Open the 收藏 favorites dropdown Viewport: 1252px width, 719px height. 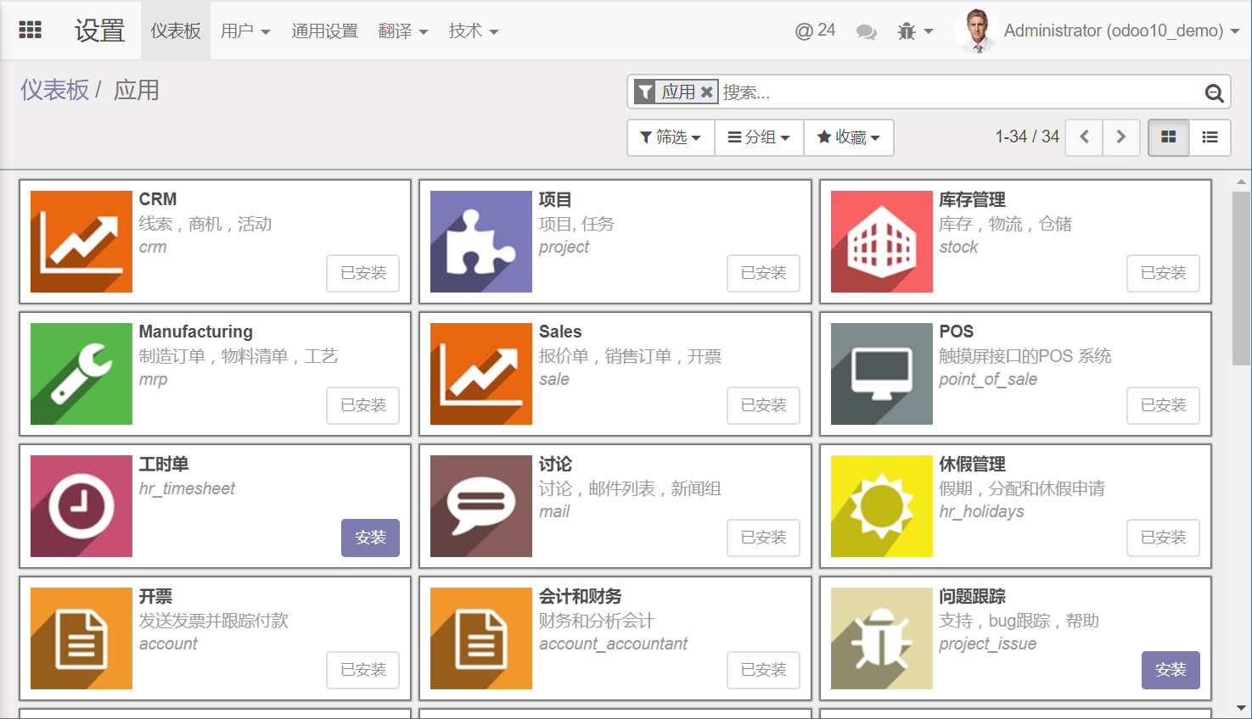[x=849, y=137]
